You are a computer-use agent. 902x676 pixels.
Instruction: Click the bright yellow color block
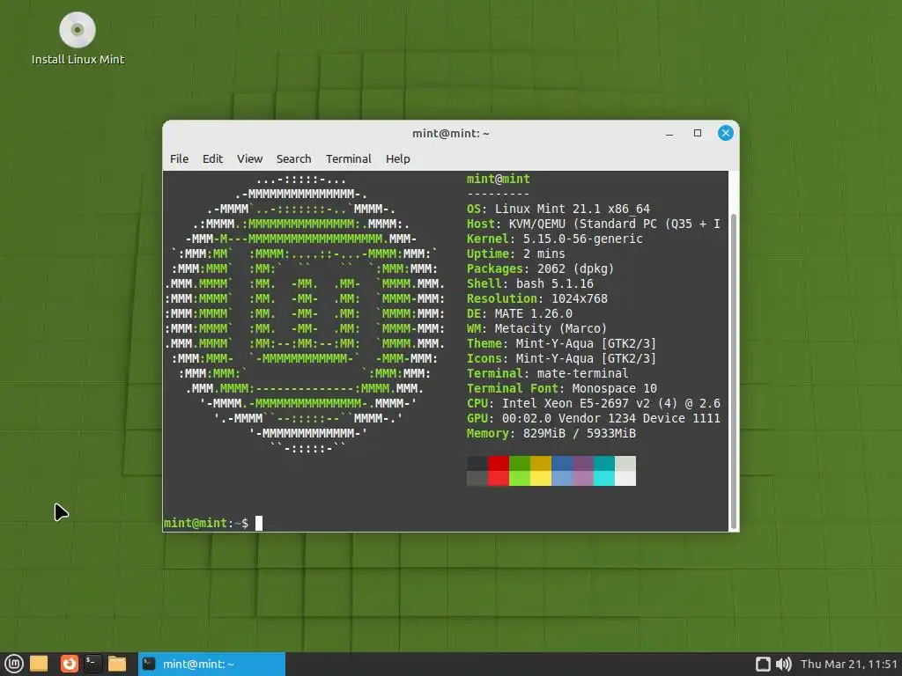541,478
